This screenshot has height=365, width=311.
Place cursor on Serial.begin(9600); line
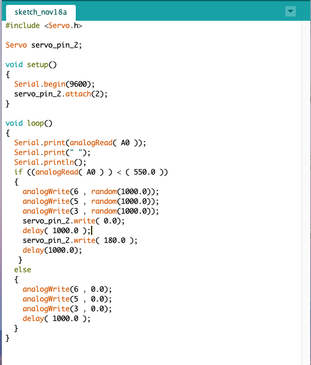[x=54, y=84]
